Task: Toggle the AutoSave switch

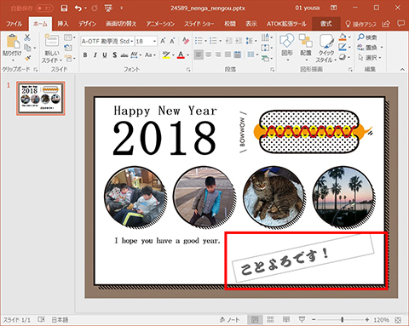Action: [44, 9]
